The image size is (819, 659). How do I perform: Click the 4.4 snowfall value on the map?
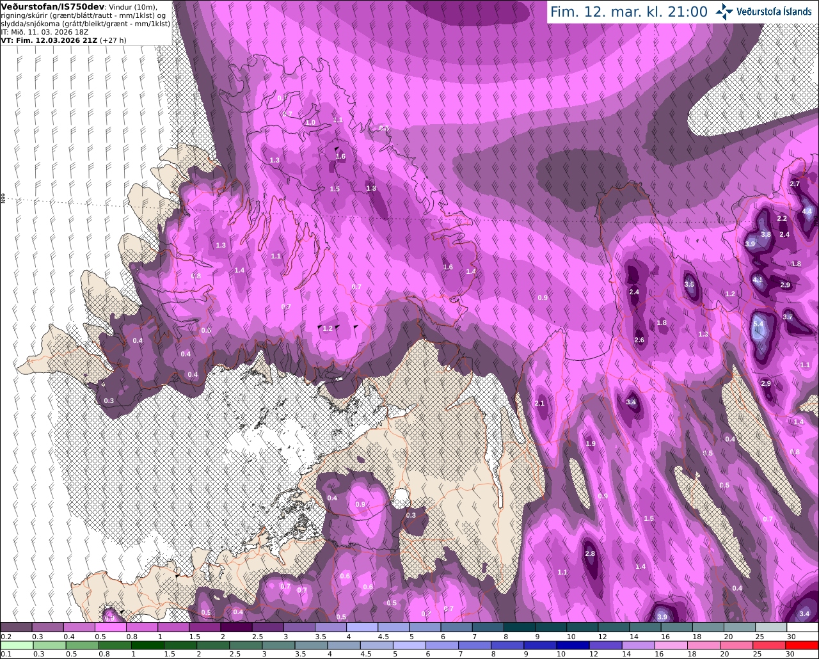[807, 211]
